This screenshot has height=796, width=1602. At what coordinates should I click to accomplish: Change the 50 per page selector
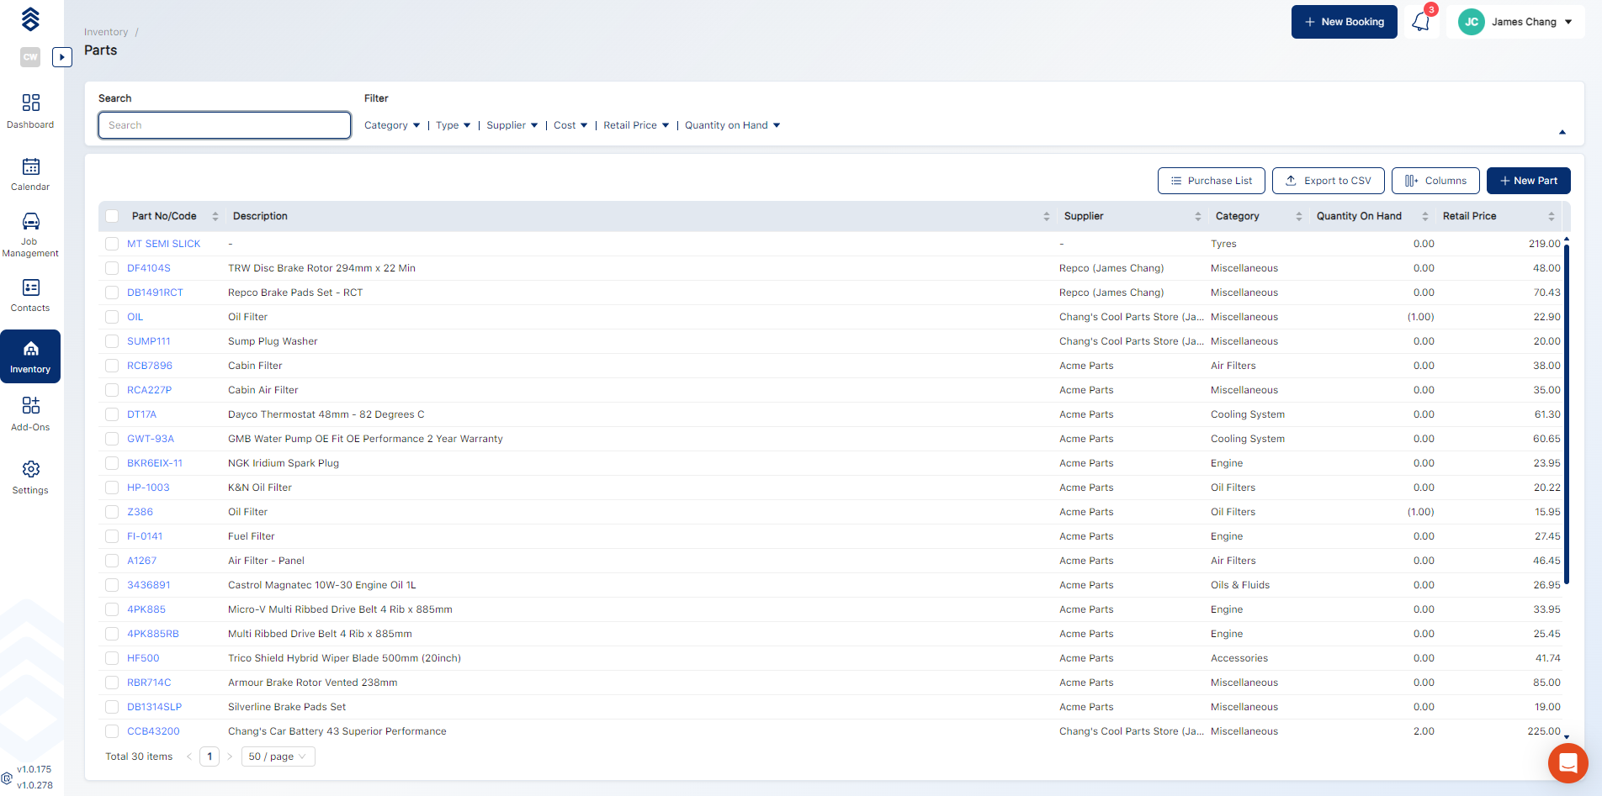coord(278,756)
